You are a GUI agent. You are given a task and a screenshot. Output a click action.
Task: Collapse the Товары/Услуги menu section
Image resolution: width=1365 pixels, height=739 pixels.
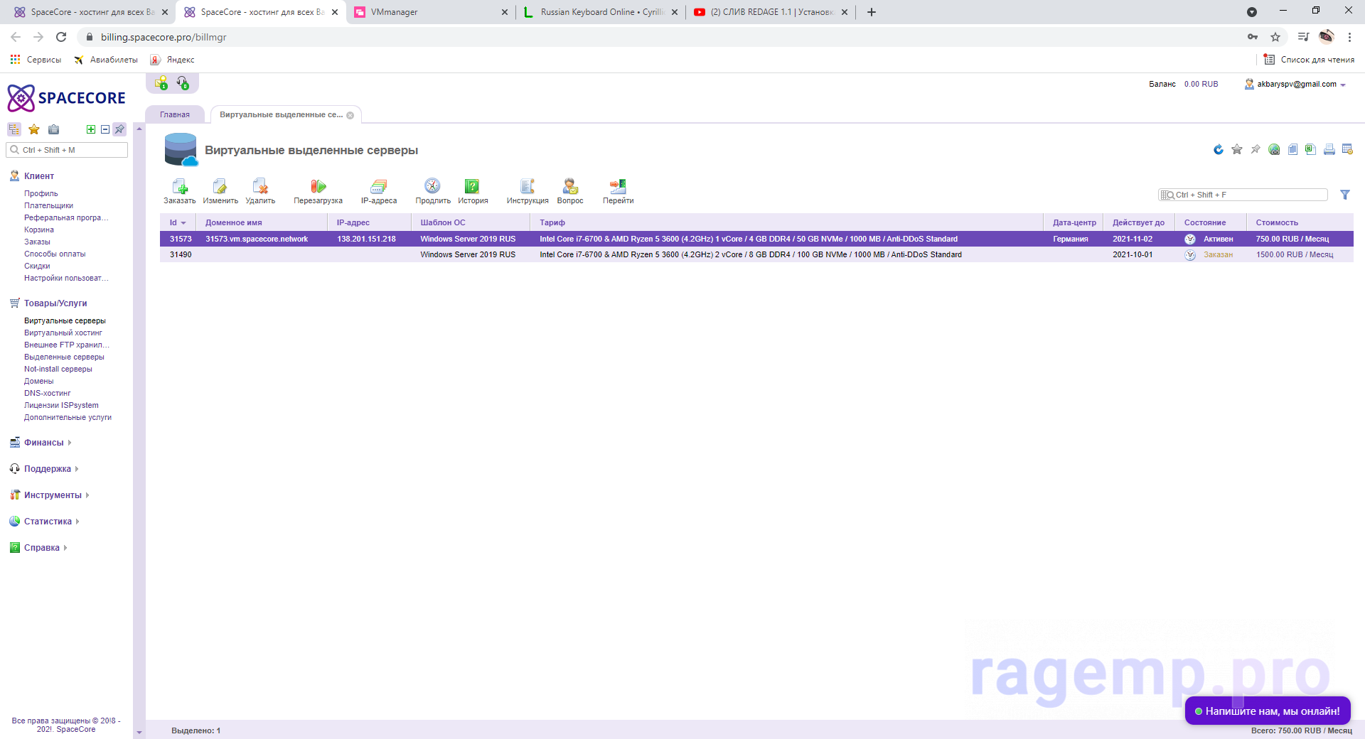pyautogui.click(x=55, y=303)
